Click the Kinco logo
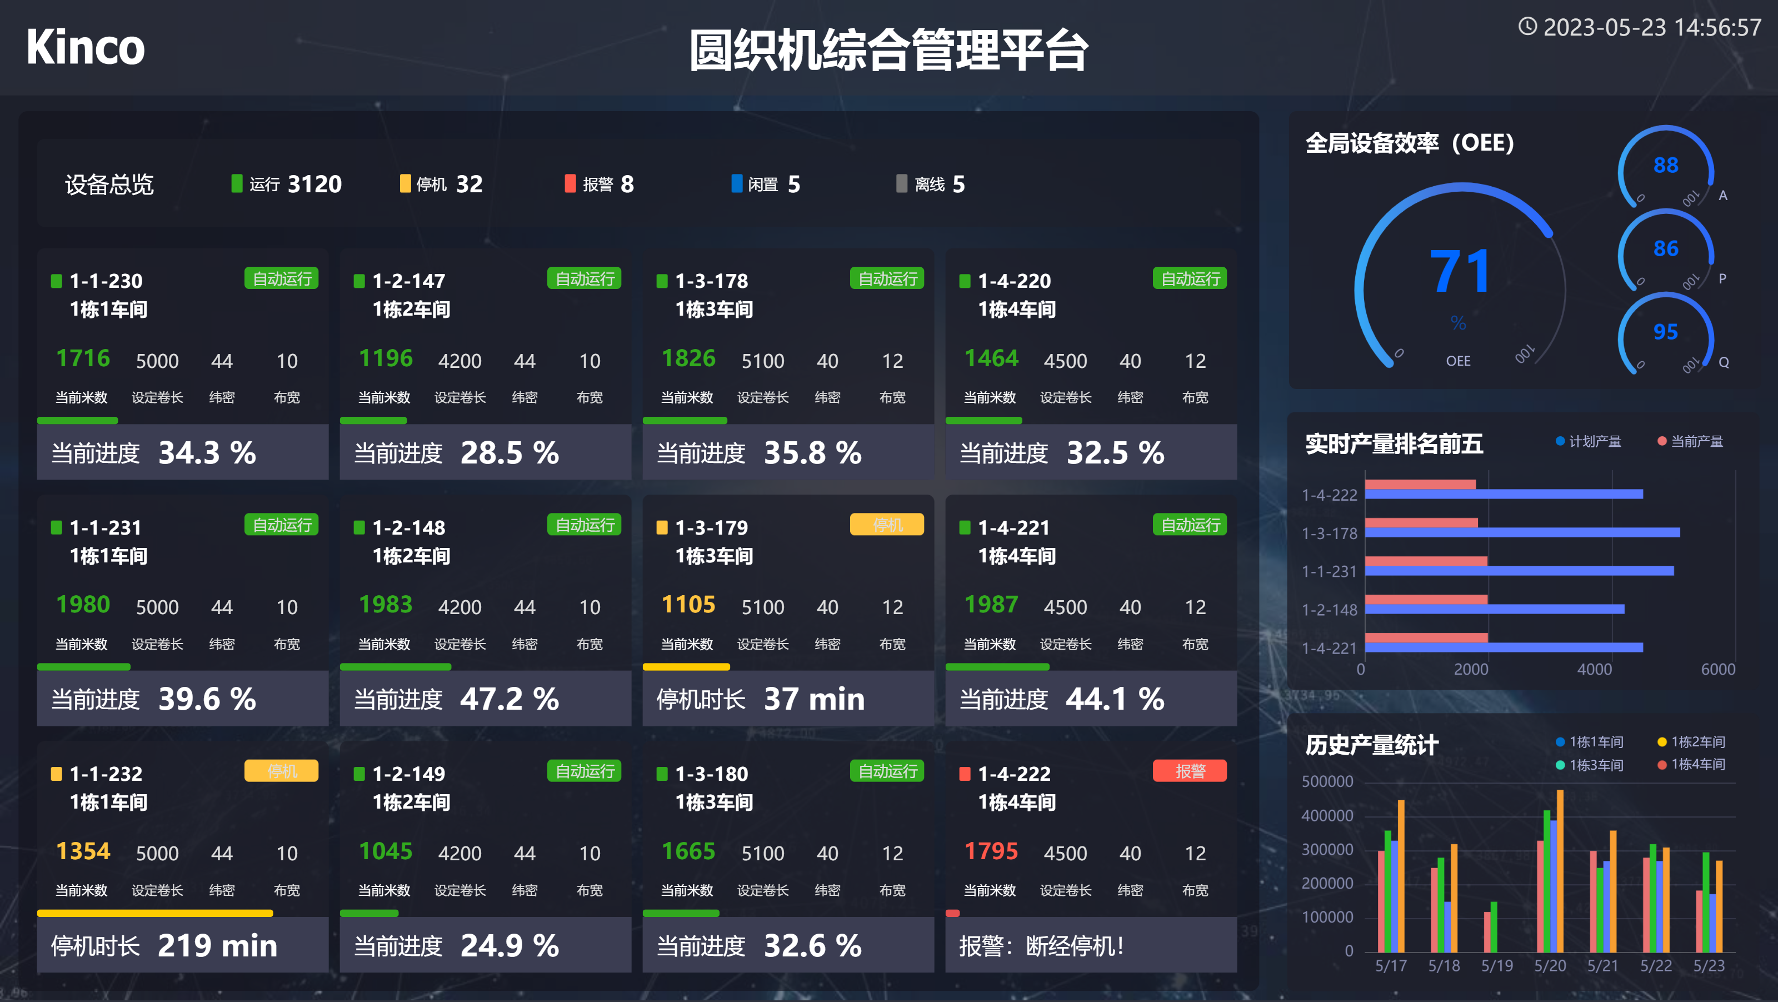This screenshot has height=1002, width=1778. click(x=86, y=47)
